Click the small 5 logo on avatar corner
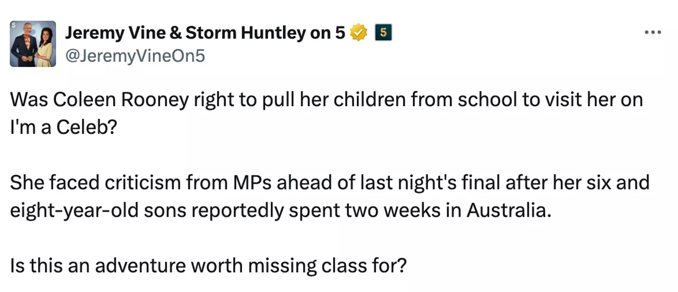The image size is (678, 292). pos(13,24)
